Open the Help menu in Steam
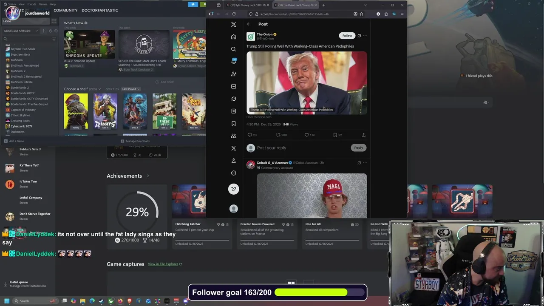This screenshot has height=306, width=544. point(53,4)
